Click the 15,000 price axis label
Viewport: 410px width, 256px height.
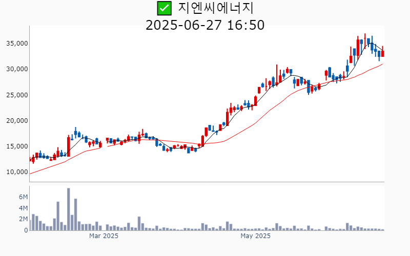point(17,146)
